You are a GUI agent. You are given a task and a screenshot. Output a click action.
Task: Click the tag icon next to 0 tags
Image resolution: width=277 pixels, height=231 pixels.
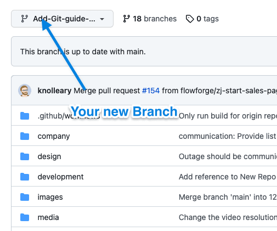[x=190, y=19]
